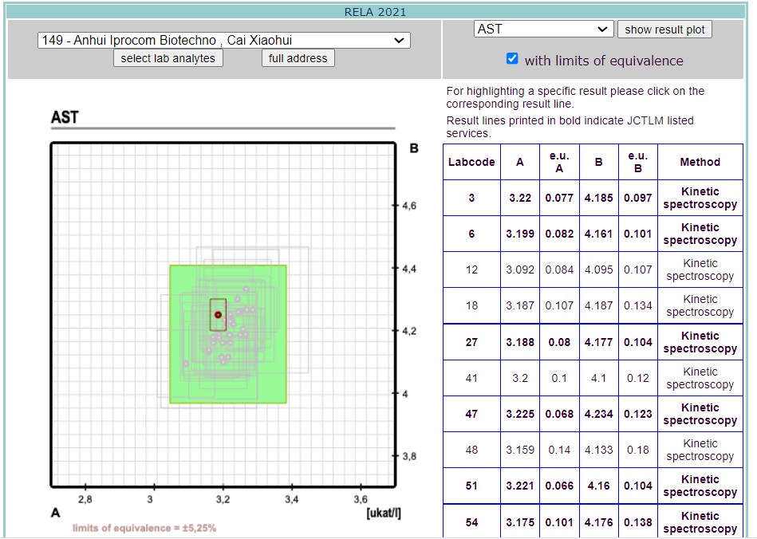Screen dimensions: 757x539
Task: Click the labcode 41 result row
Action: [x=471, y=378]
